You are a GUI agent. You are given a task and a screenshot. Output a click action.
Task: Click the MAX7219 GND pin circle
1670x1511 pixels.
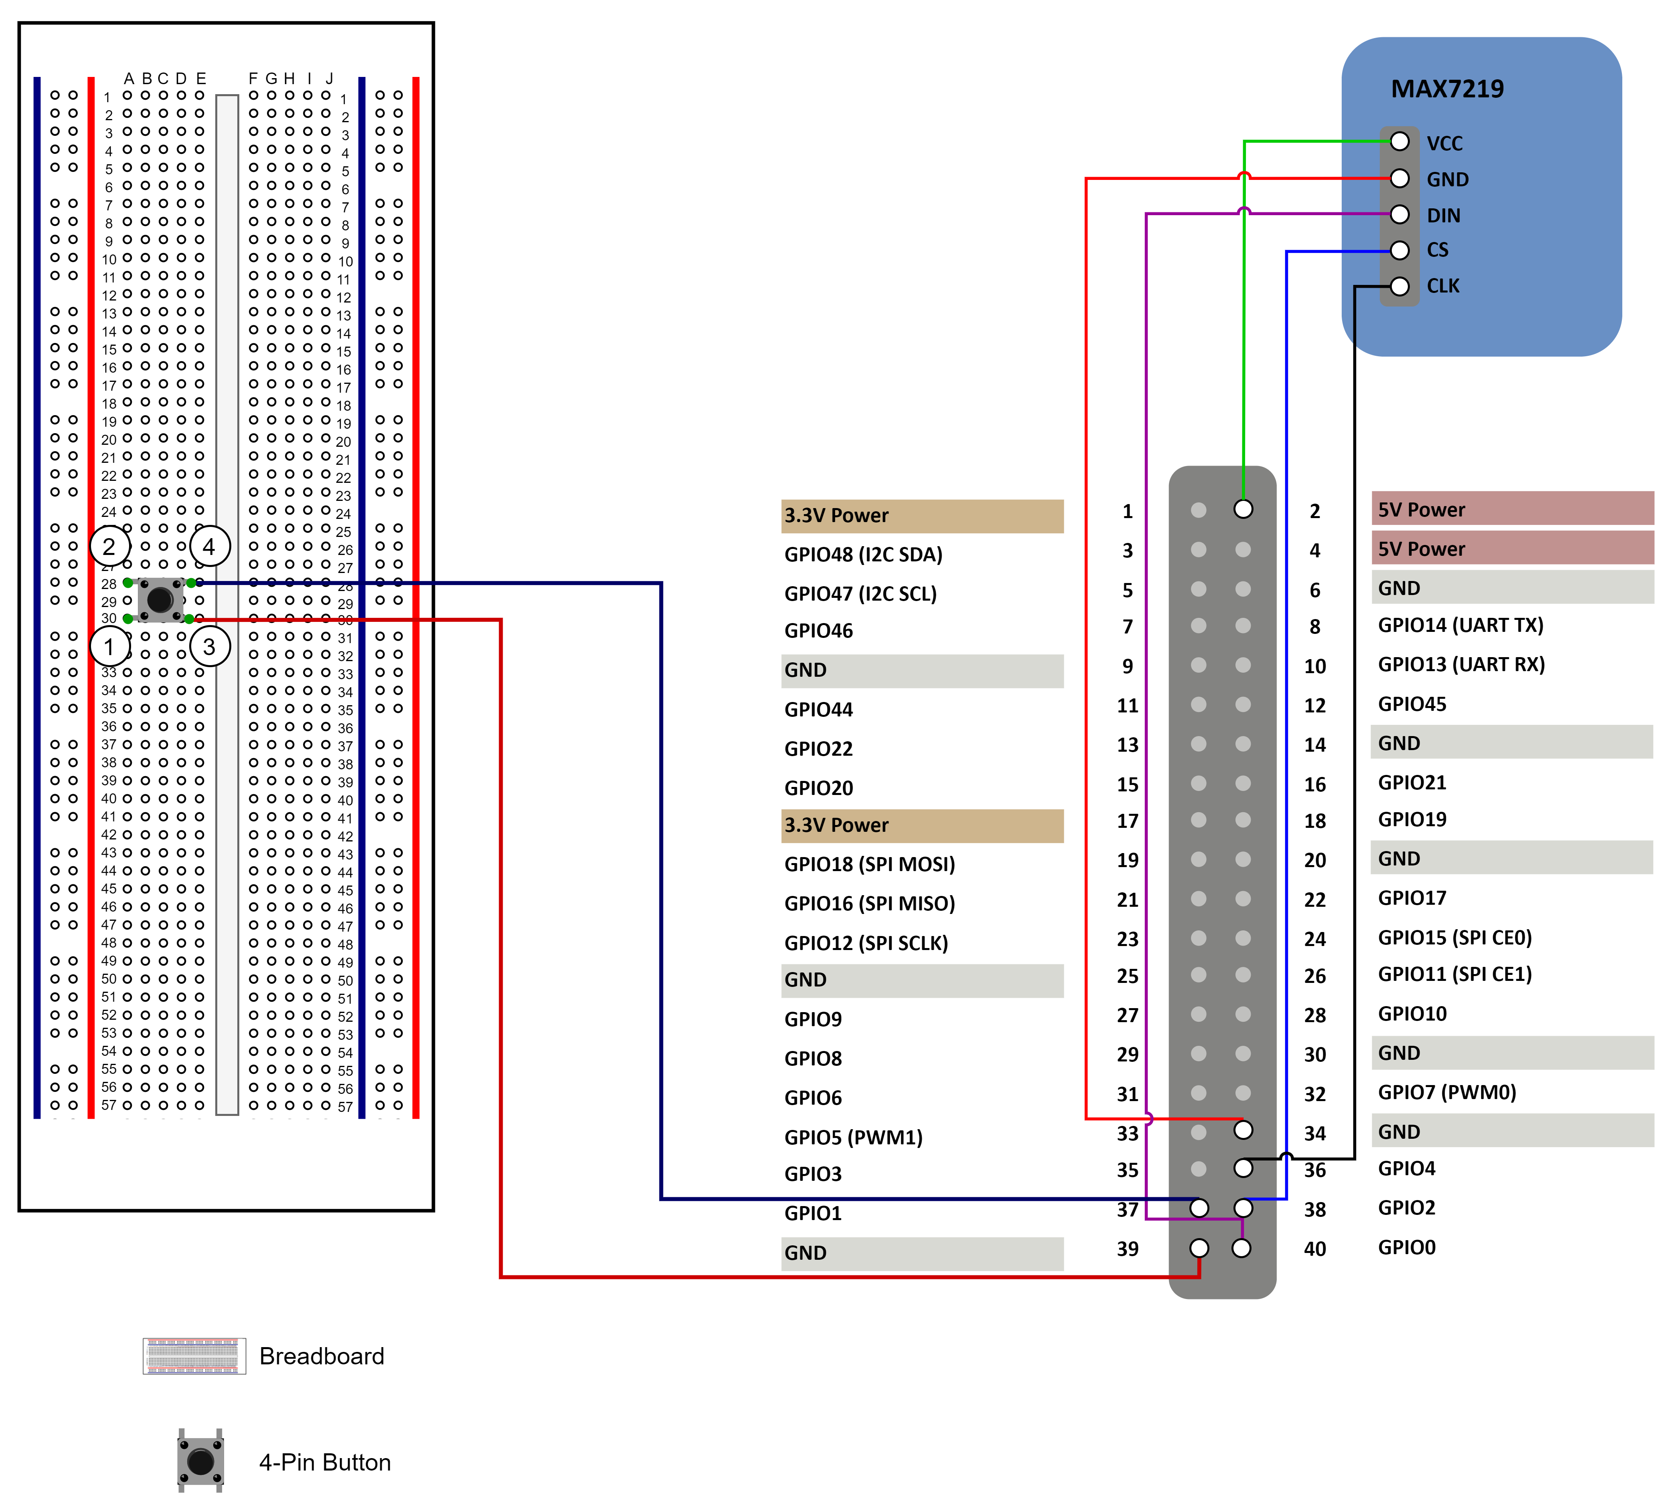pos(1399,178)
